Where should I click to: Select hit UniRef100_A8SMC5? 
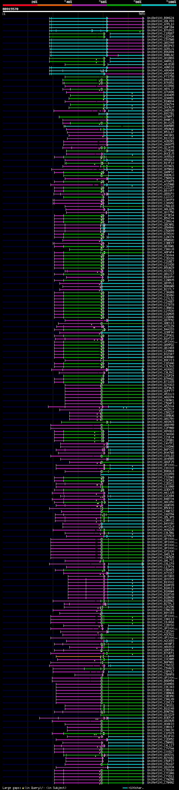click(x=160, y=422)
